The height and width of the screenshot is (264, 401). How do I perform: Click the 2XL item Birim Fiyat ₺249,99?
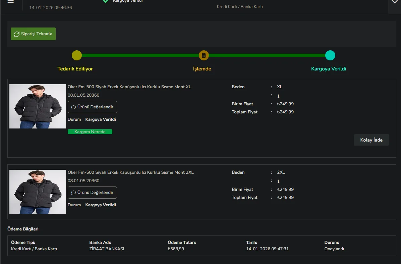[285, 190]
